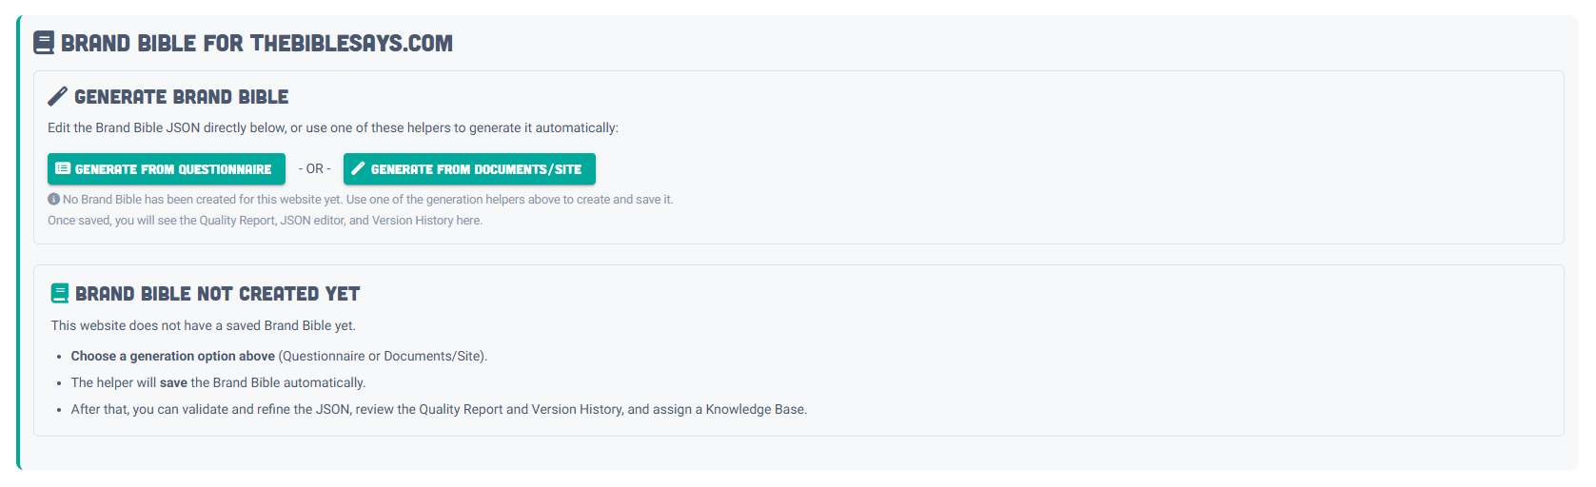
Task: Click the bullet 'After that, you can validate and refine'
Action: tap(439, 409)
